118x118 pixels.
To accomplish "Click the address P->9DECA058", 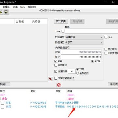I will pyautogui.click(x=38, y=107).
